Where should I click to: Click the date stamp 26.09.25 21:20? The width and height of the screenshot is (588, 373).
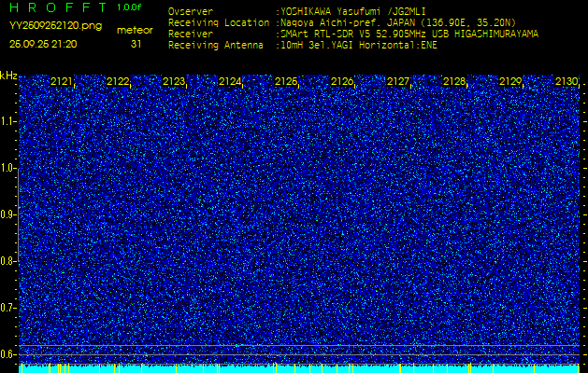(43, 44)
